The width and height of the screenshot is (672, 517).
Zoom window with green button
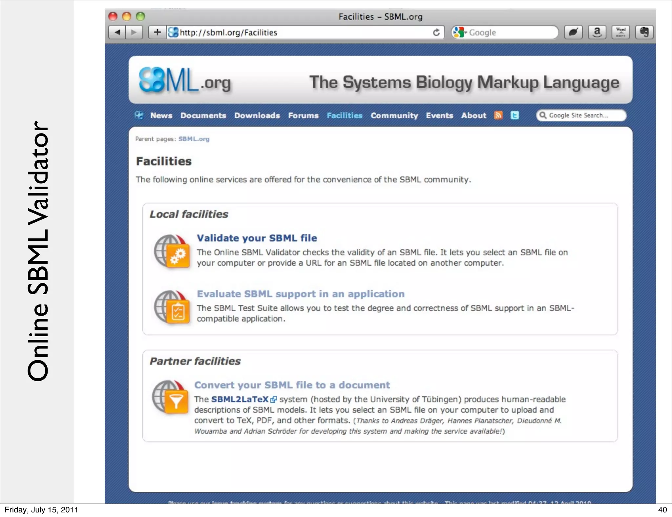pos(140,16)
